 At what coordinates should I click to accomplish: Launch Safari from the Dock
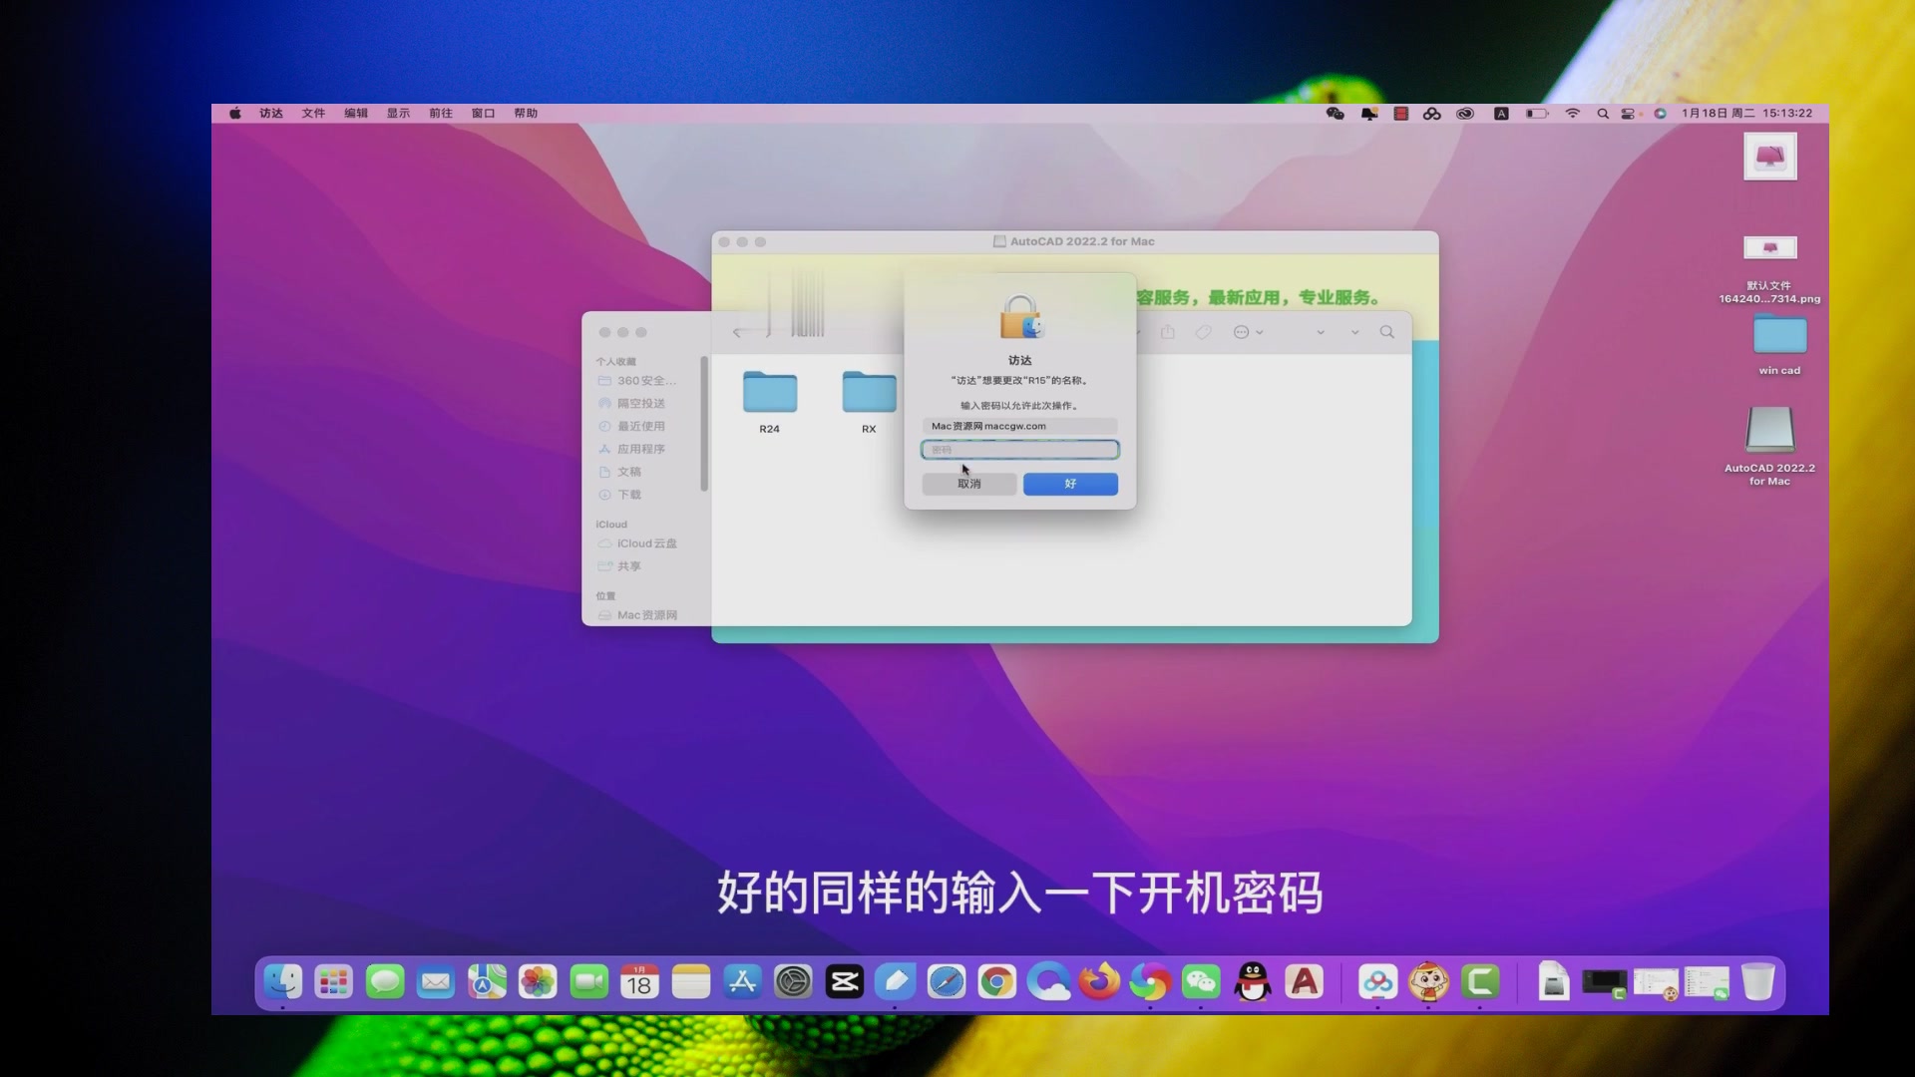pyautogui.click(x=947, y=982)
